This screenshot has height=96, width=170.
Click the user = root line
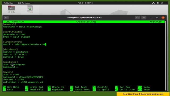pos(11,74)
